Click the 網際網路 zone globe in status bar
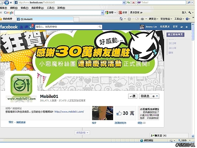 tap(142, 140)
